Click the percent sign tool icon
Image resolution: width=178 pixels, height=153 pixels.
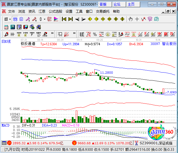click(95, 34)
